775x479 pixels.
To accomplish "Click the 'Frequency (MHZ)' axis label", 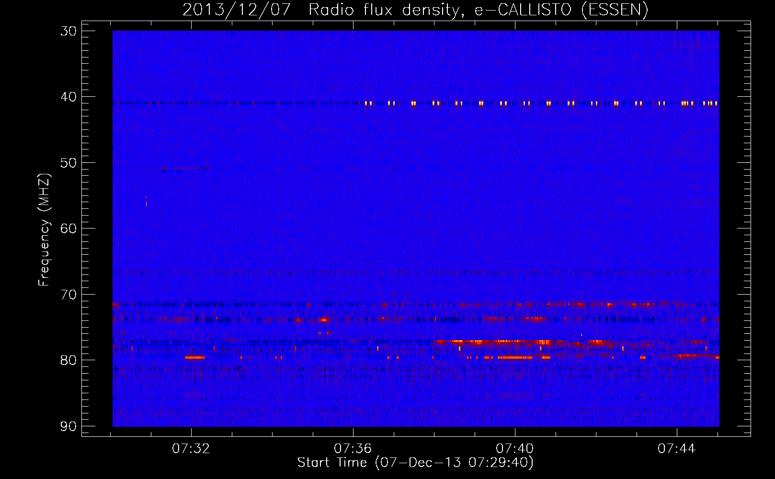I will click(44, 229).
